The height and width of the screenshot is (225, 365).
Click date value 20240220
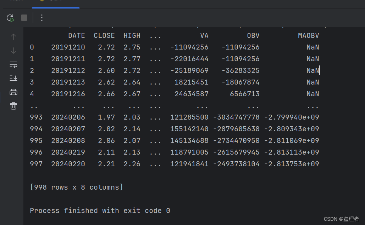pos(68,164)
